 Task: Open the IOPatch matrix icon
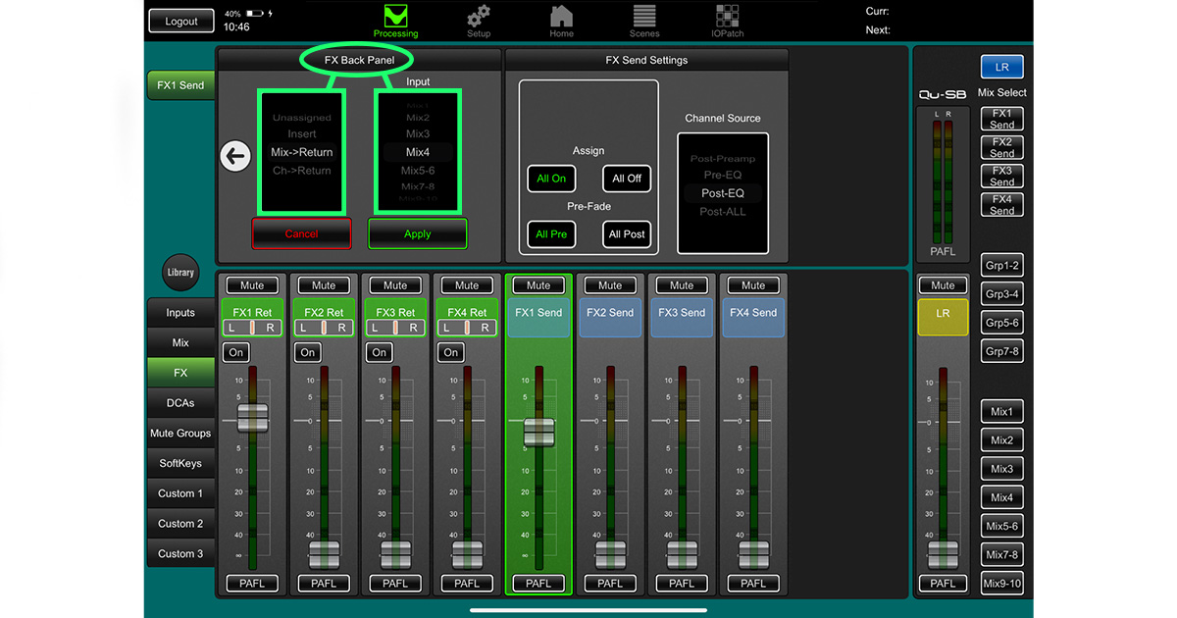pos(728,21)
